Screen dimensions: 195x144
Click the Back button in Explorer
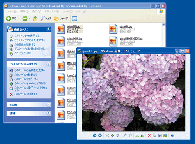click(11, 18)
